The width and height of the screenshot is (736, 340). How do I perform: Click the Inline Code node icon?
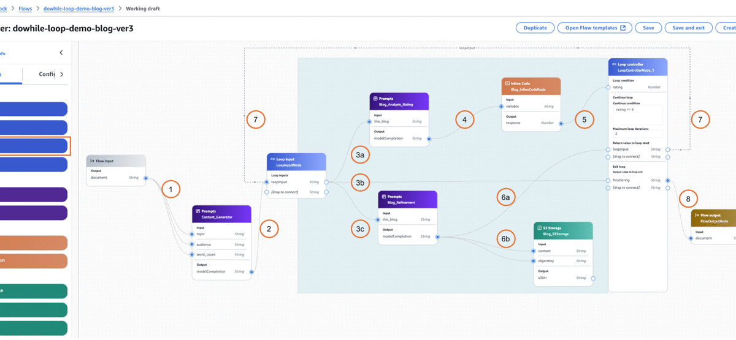(x=507, y=83)
